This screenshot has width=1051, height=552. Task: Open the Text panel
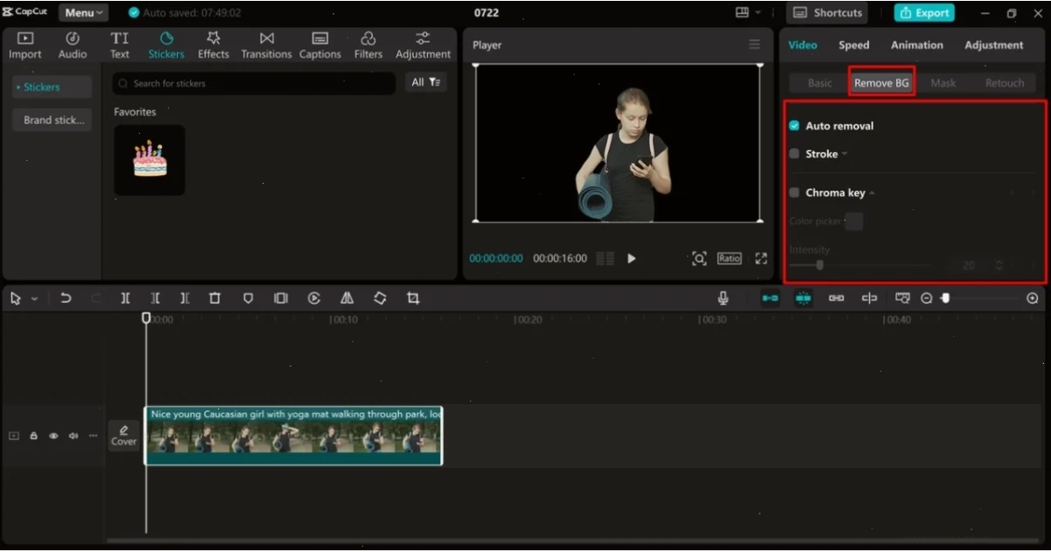[x=120, y=45]
